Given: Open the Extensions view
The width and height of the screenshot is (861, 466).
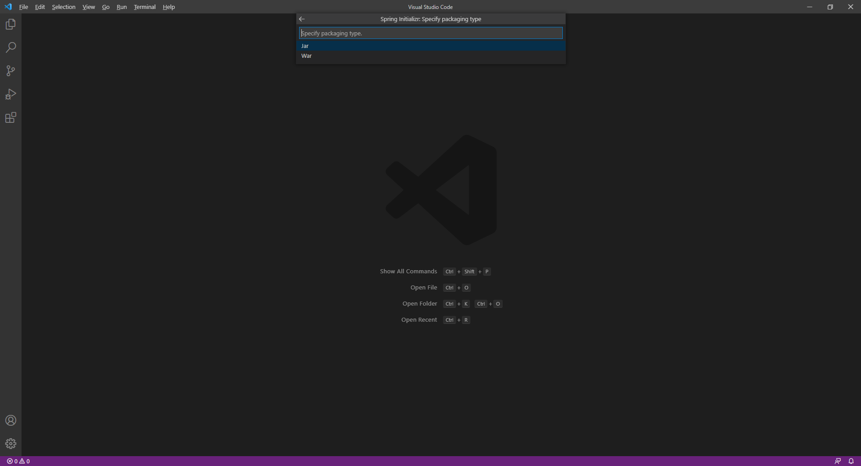Looking at the screenshot, I should pyautogui.click(x=11, y=117).
